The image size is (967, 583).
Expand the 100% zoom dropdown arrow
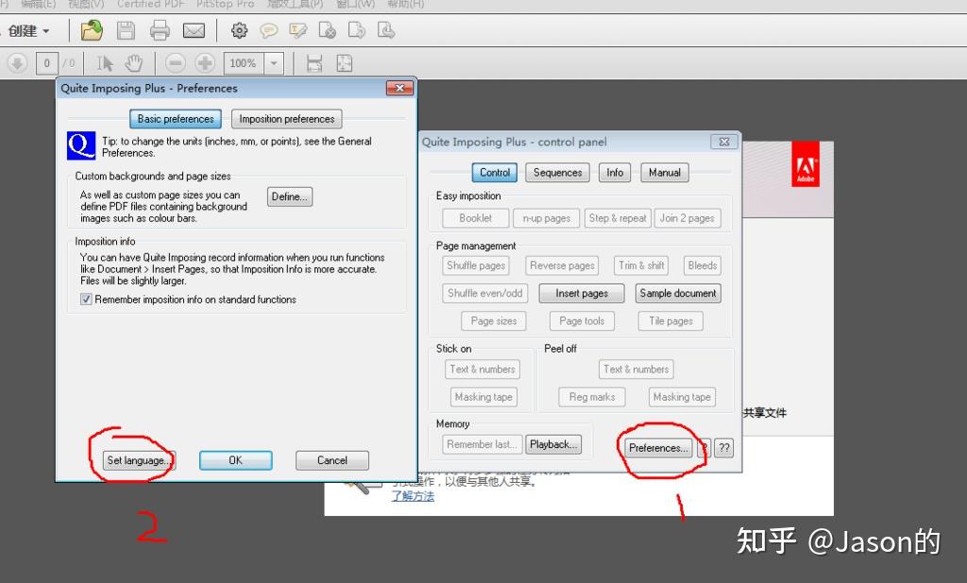274,63
